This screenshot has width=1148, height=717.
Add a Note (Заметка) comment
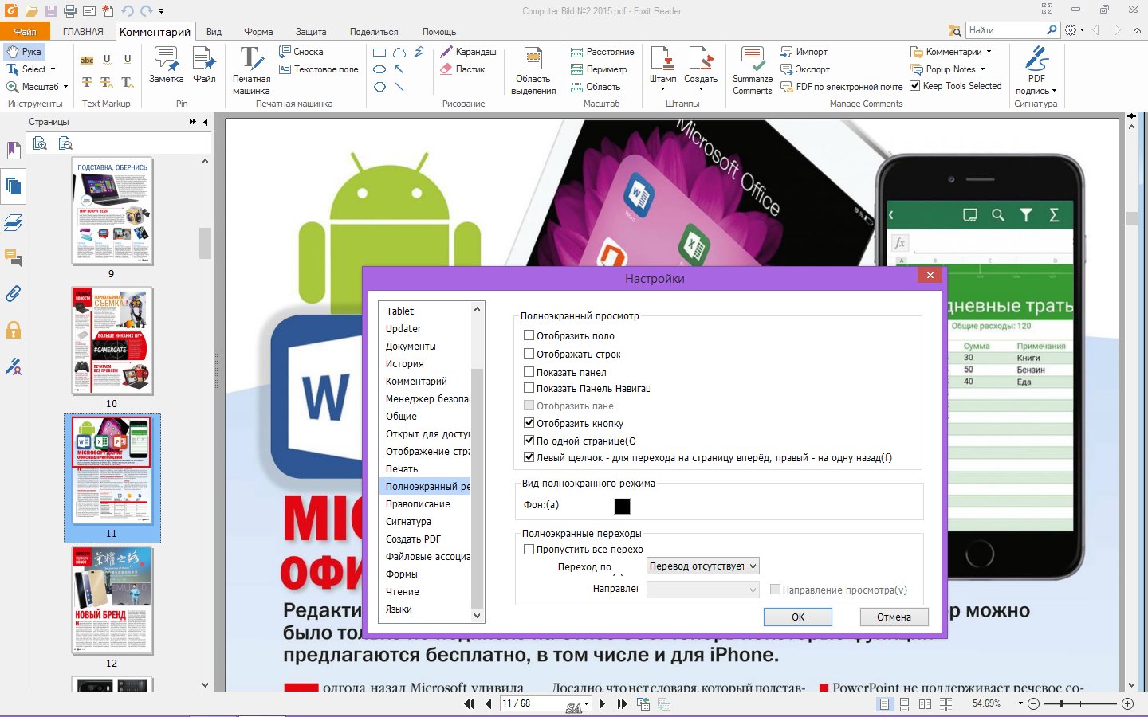point(166,65)
